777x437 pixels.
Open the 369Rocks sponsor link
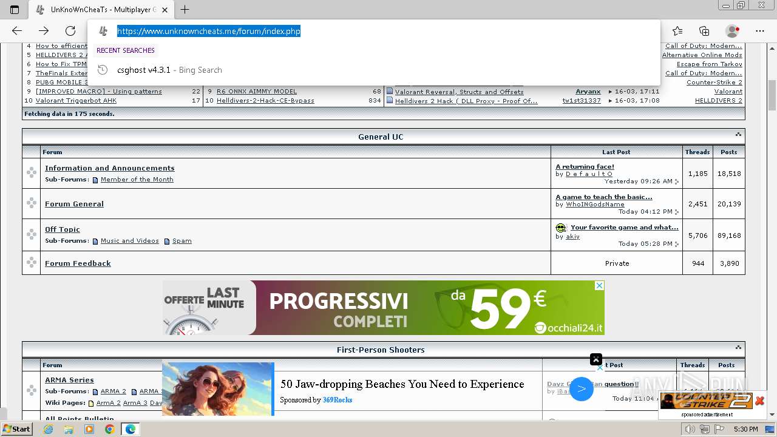(337, 400)
